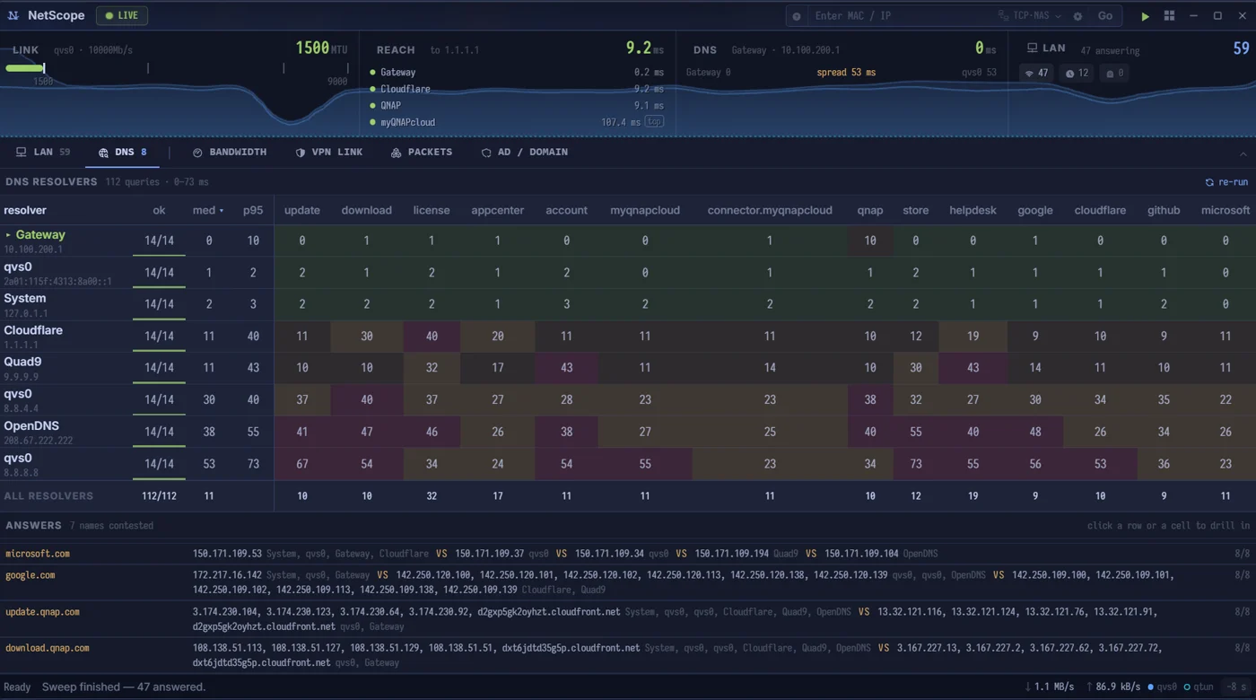Collapse the panel with the chevron at far right of tabs
This screenshot has width=1256, height=700.
tap(1243, 154)
